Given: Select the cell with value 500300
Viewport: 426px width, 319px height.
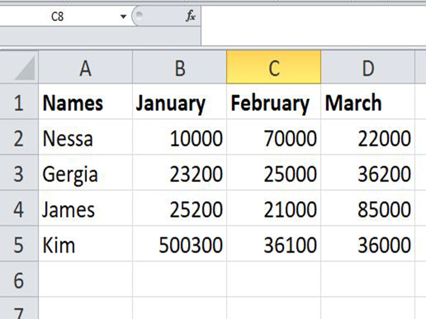Looking at the screenshot, I should 179,245.
